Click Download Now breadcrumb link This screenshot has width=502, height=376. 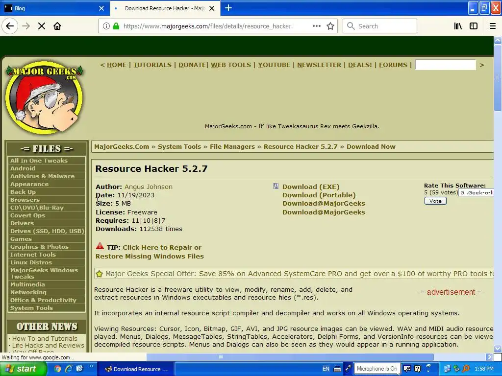tap(371, 147)
